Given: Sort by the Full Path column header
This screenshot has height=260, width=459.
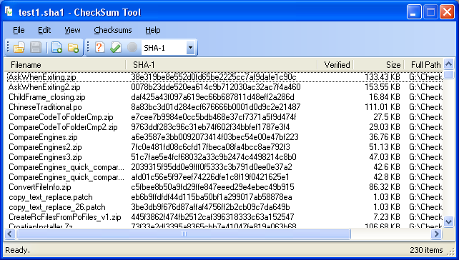Looking at the screenshot, I should click(x=423, y=64).
